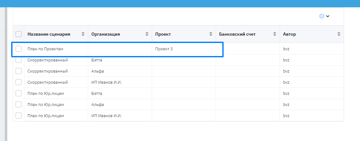Check the План по Юр.лицам Бэтта checkbox
The image size is (360, 141).
click(19, 93)
